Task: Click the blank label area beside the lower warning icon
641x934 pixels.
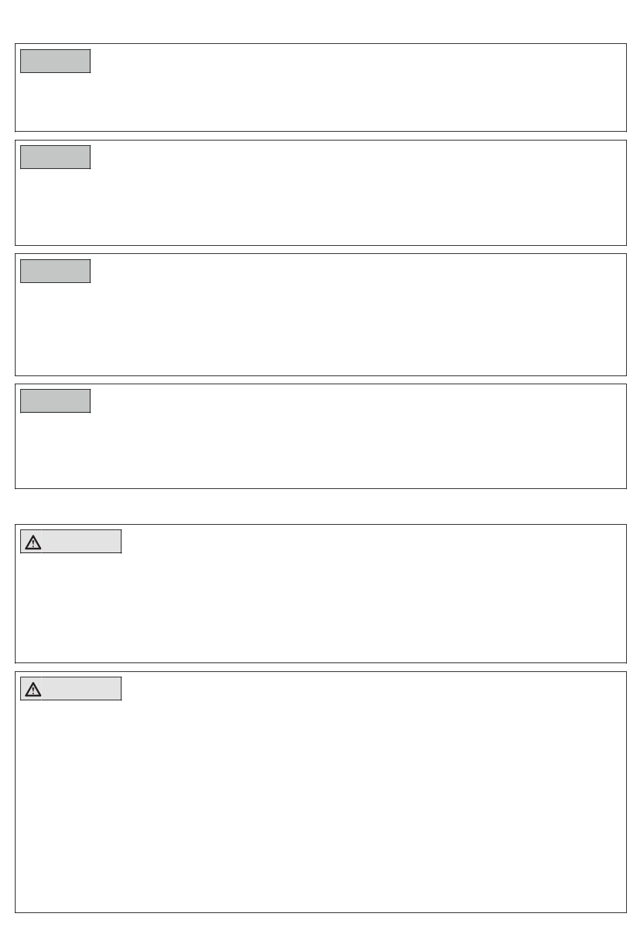Action: tap(82, 689)
